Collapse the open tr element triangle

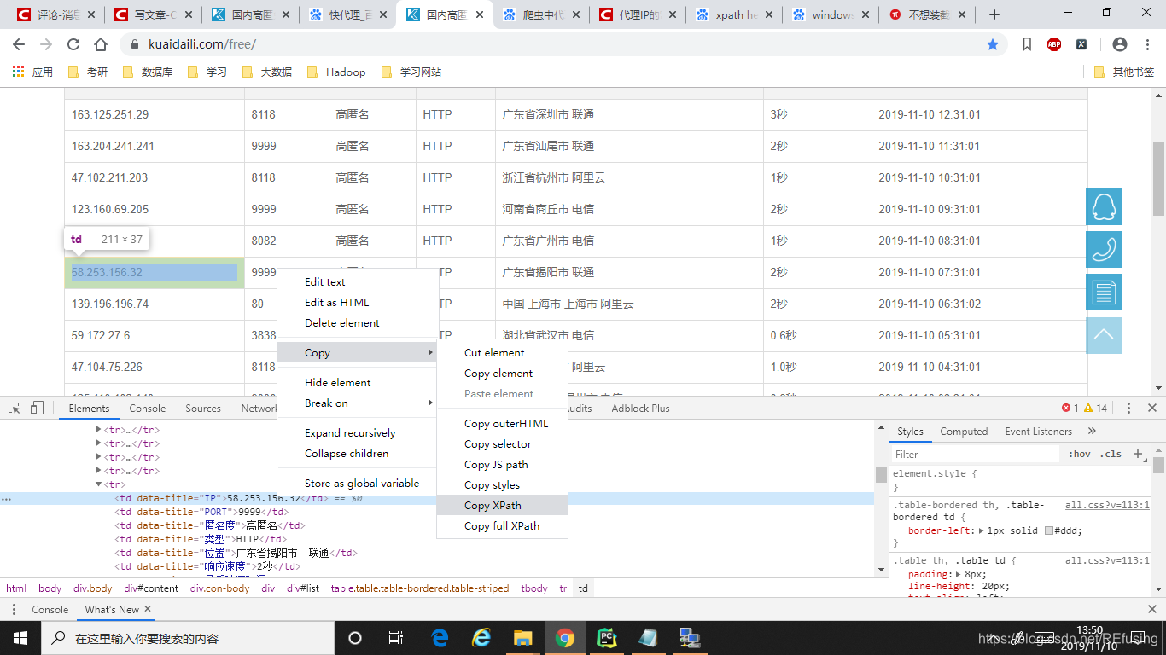click(99, 484)
